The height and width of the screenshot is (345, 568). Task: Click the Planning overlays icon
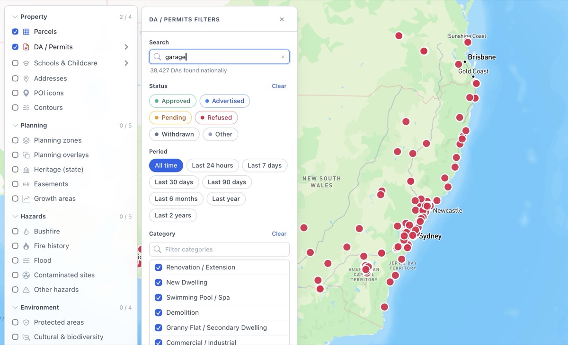[26, 155]
